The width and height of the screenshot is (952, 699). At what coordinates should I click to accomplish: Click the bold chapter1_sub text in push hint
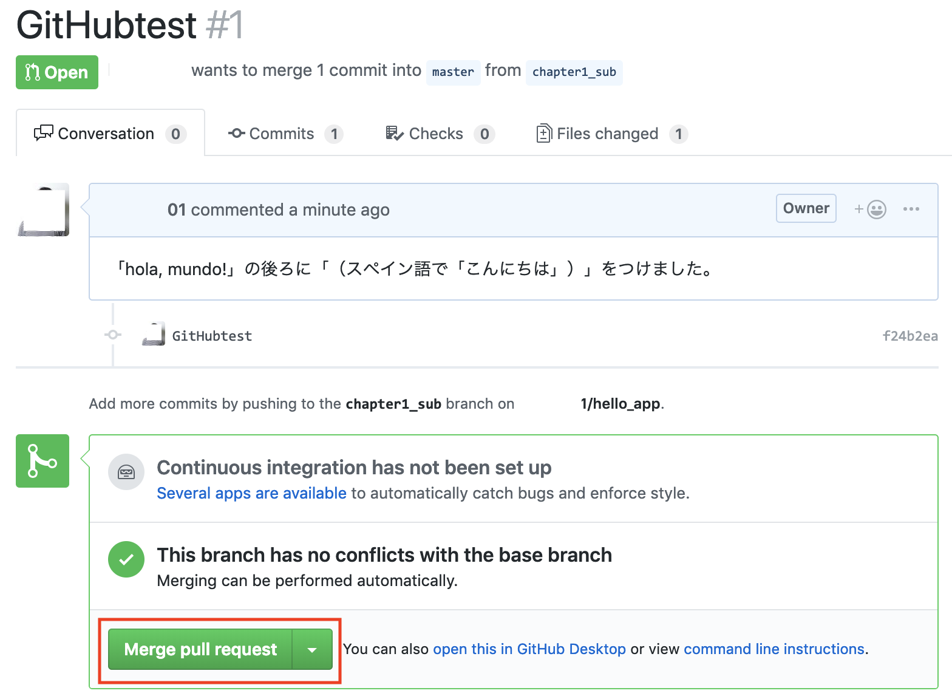click(393, 404)
